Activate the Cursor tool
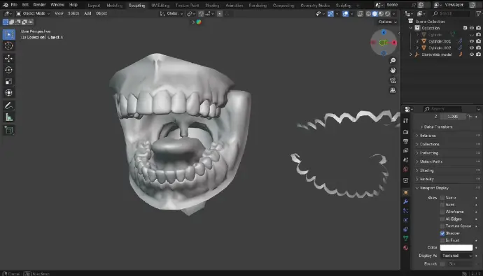Screen dimensions: 483x276 click(x=8, y=46)
